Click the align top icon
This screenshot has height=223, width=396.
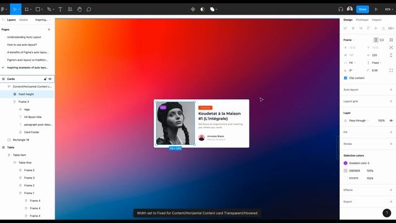[x=368, y=28]
